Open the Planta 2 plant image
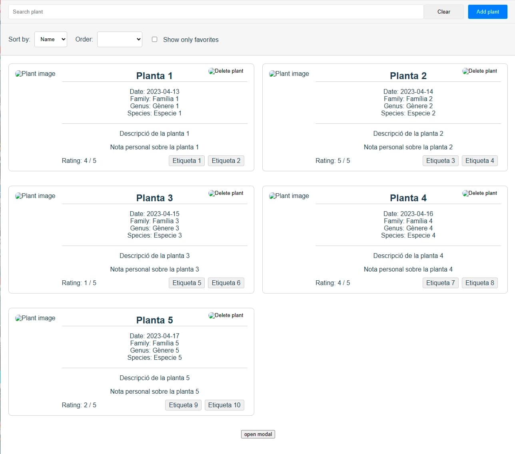The width and height of the screenshot is (515, 454). pos(289,74)
